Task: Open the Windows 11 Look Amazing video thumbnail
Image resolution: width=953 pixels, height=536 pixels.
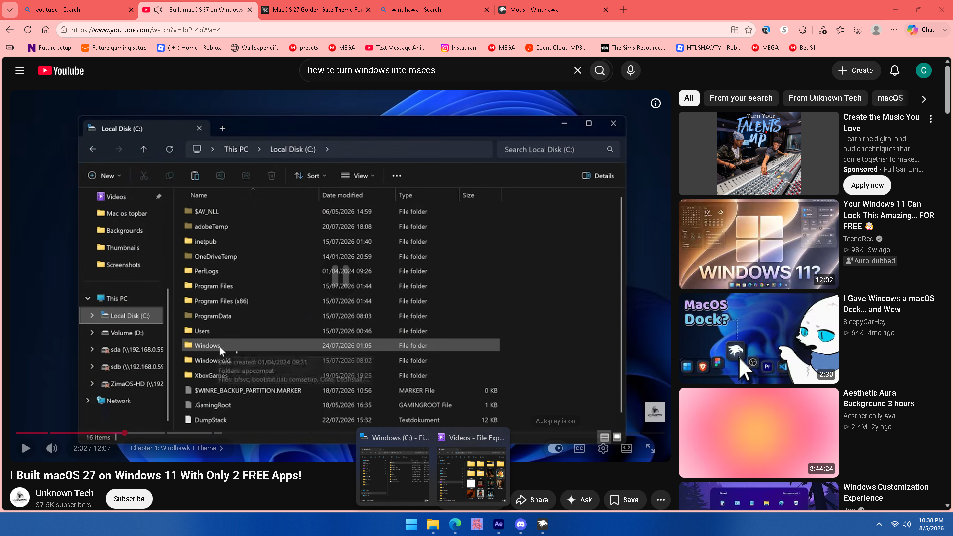Action: click(x=758, y=244)
